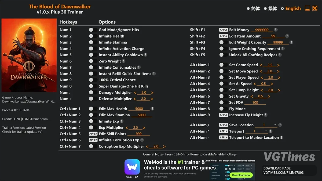The width and height of the screenshot is (322, 181).
Task: Enable Exp Multiplier toggle
Action: pos(93,127)
